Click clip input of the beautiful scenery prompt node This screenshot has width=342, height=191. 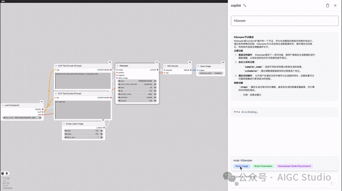tap(55, 70)
